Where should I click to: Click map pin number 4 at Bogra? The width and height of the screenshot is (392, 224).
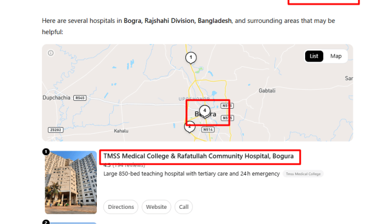click(205, 111)
